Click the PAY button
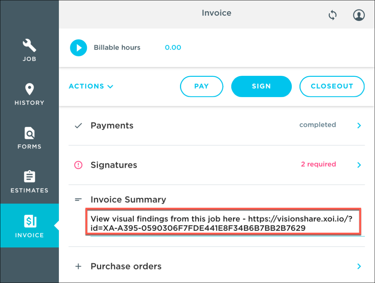Screen dimensions: 375x283 201,86
